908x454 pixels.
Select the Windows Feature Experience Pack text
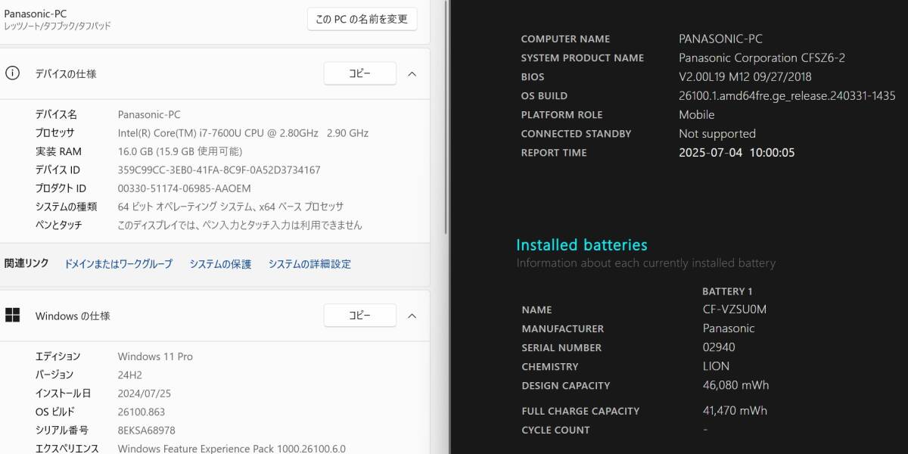[232, 448]
